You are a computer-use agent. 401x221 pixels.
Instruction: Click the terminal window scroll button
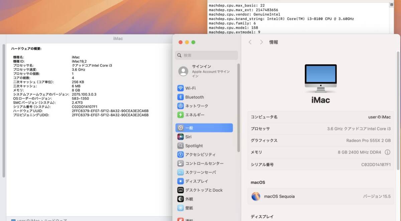click(391, 5)
